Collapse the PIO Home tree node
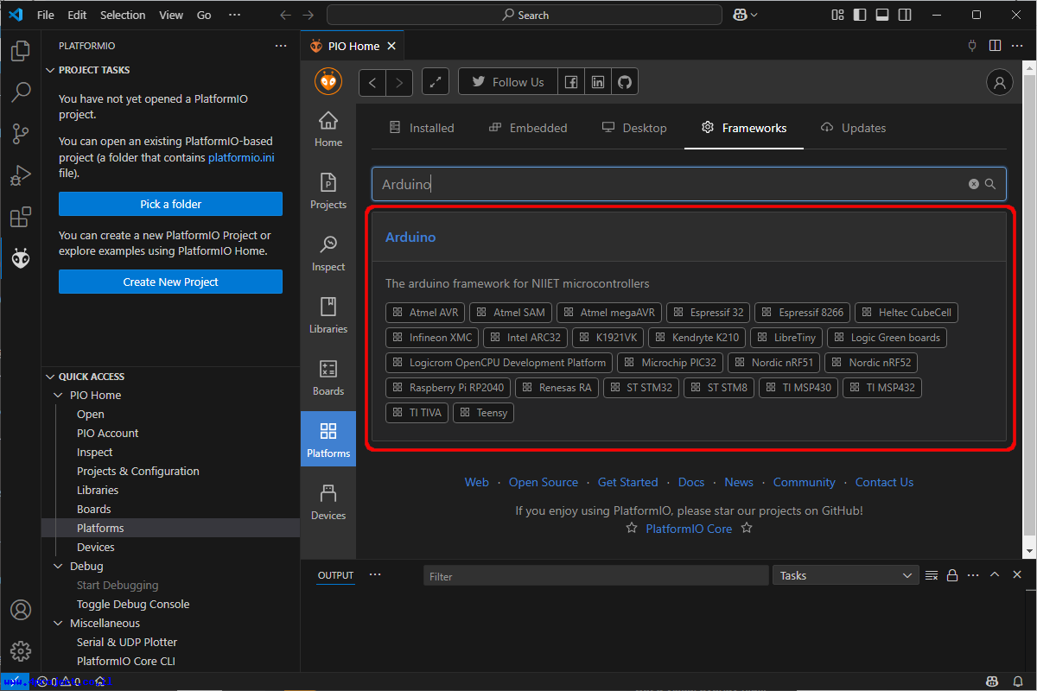The width and height of the screenshot is (1037, 691). tap(59, 396)
